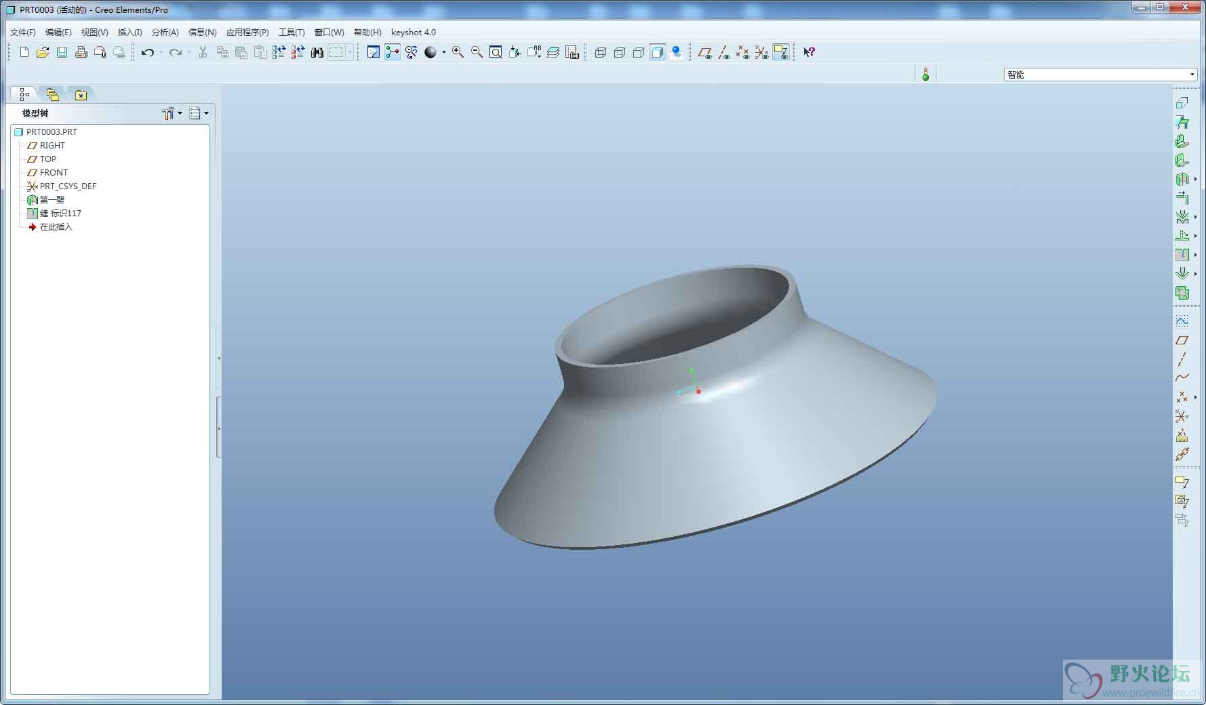The height and width of the screenshot is (705, 1206).
Task: Open the 编辑(E) menu
Action: tap(58, 33)
